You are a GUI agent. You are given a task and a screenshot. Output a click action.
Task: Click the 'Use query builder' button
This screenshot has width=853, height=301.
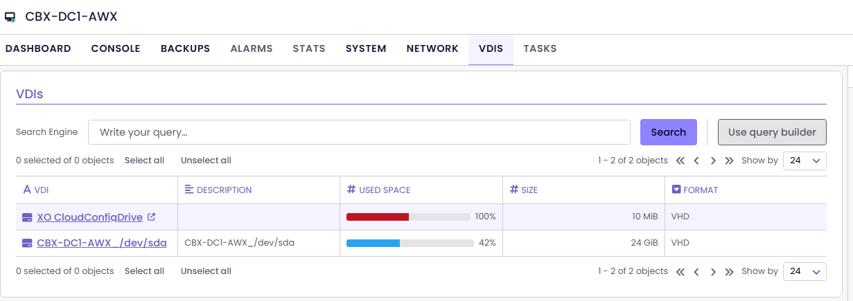[772, 132]
